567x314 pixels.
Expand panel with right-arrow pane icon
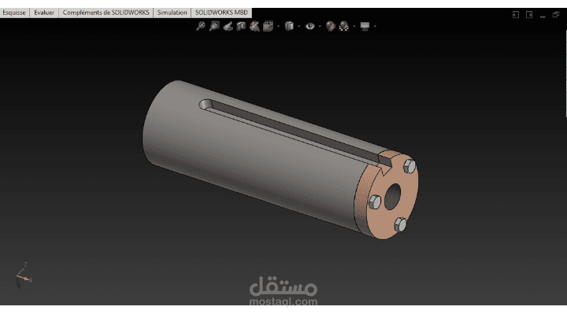coord(529,14)
